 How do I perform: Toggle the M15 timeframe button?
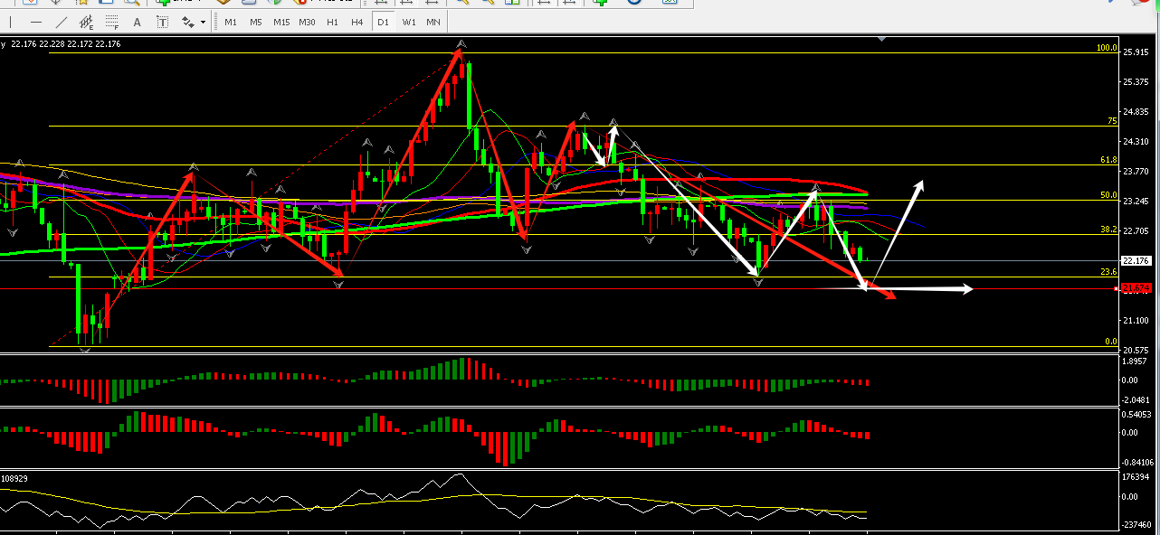click(x=281, y=22)
